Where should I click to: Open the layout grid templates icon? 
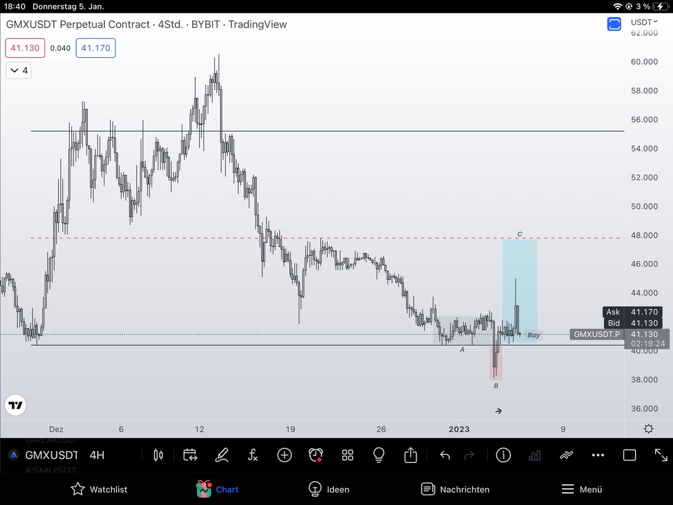[348, 455]
